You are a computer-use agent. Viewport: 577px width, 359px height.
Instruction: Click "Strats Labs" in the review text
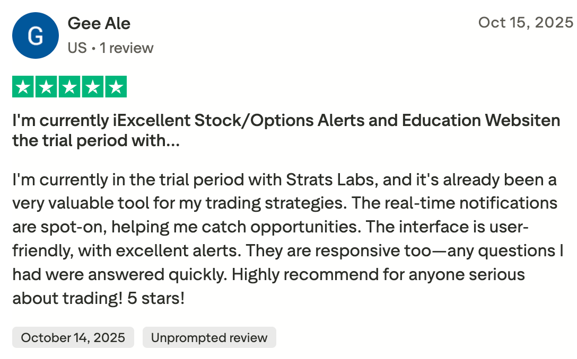click(331, 180)
